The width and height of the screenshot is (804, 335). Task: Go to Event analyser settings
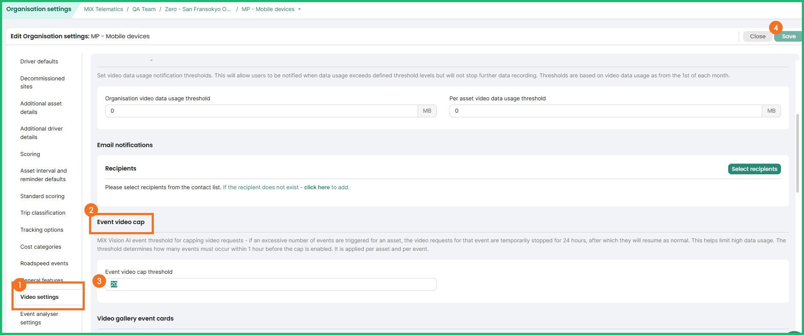coord(39,318)
